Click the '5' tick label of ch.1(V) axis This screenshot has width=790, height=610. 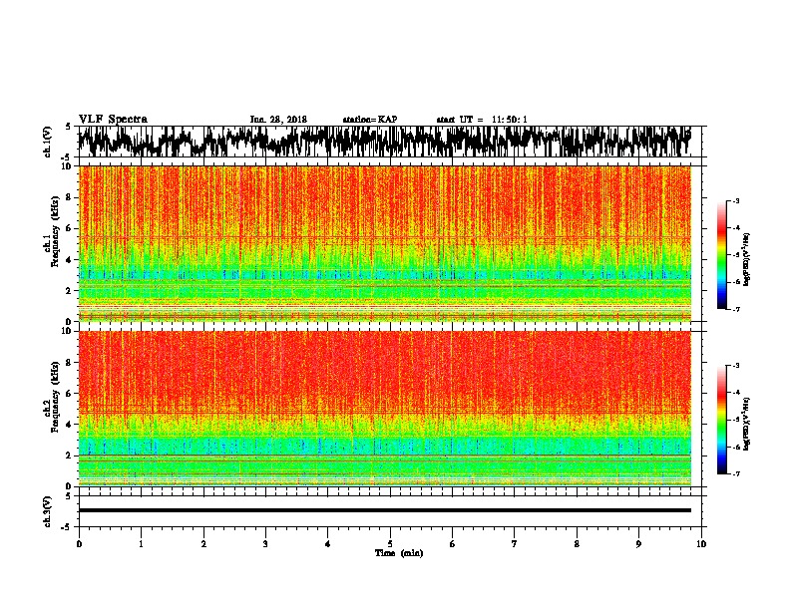pos(70,127)
